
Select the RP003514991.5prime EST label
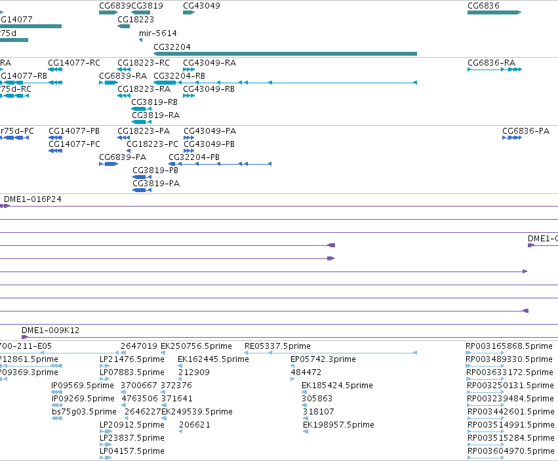[x=511, y=425]
